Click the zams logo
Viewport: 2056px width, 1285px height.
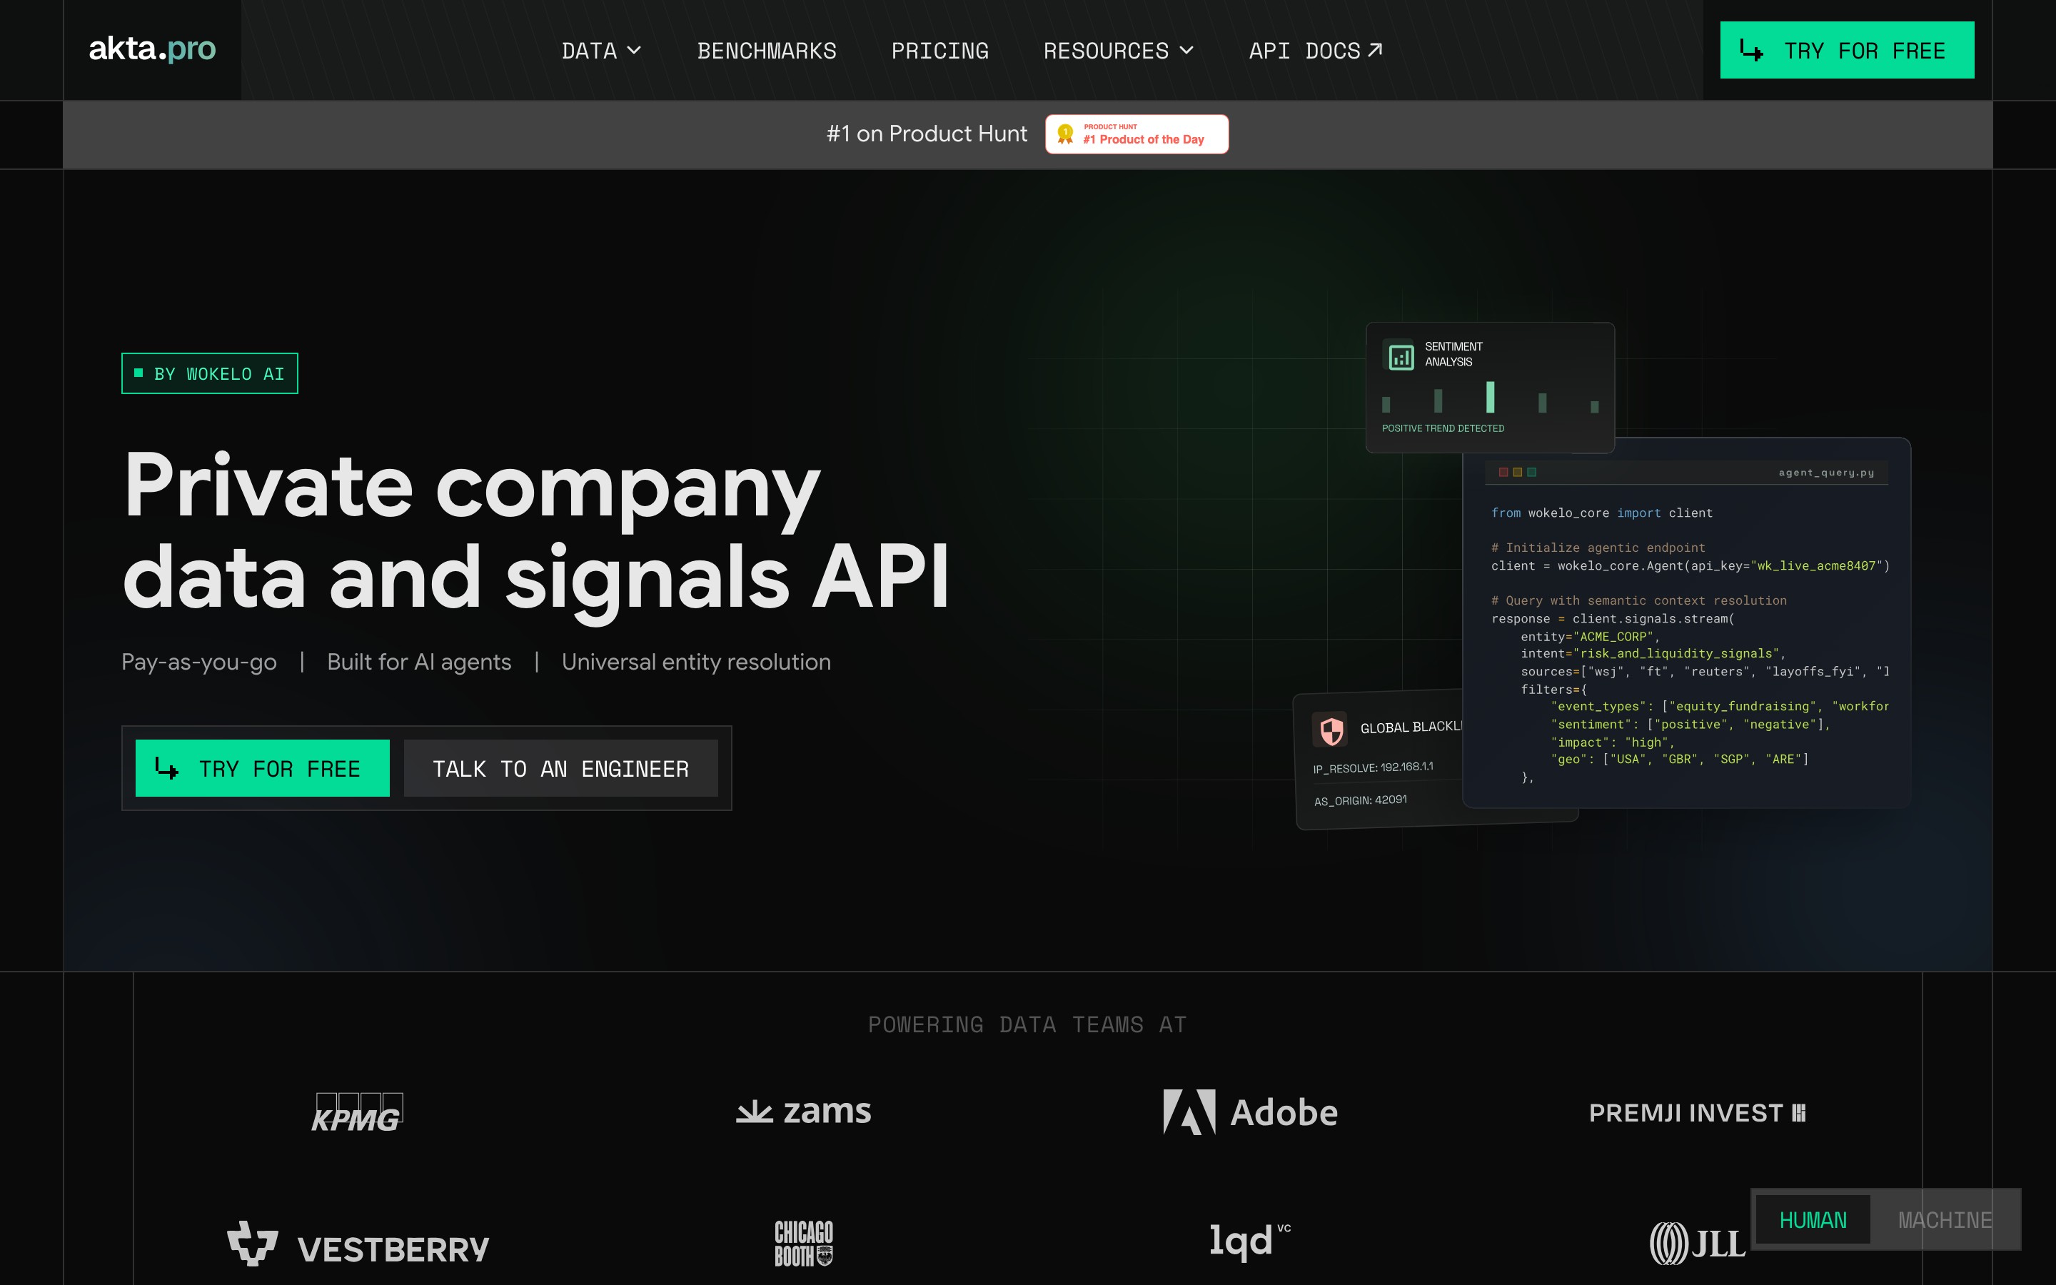pos(804,1111)
